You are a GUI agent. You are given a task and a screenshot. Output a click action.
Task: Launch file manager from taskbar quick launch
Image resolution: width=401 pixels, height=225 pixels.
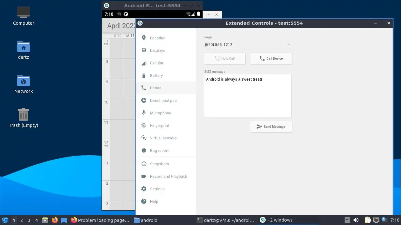tap(45, 220)
